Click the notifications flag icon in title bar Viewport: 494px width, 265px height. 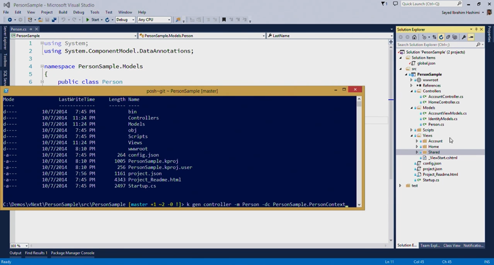pyautogui.click(x=384, y=4)
